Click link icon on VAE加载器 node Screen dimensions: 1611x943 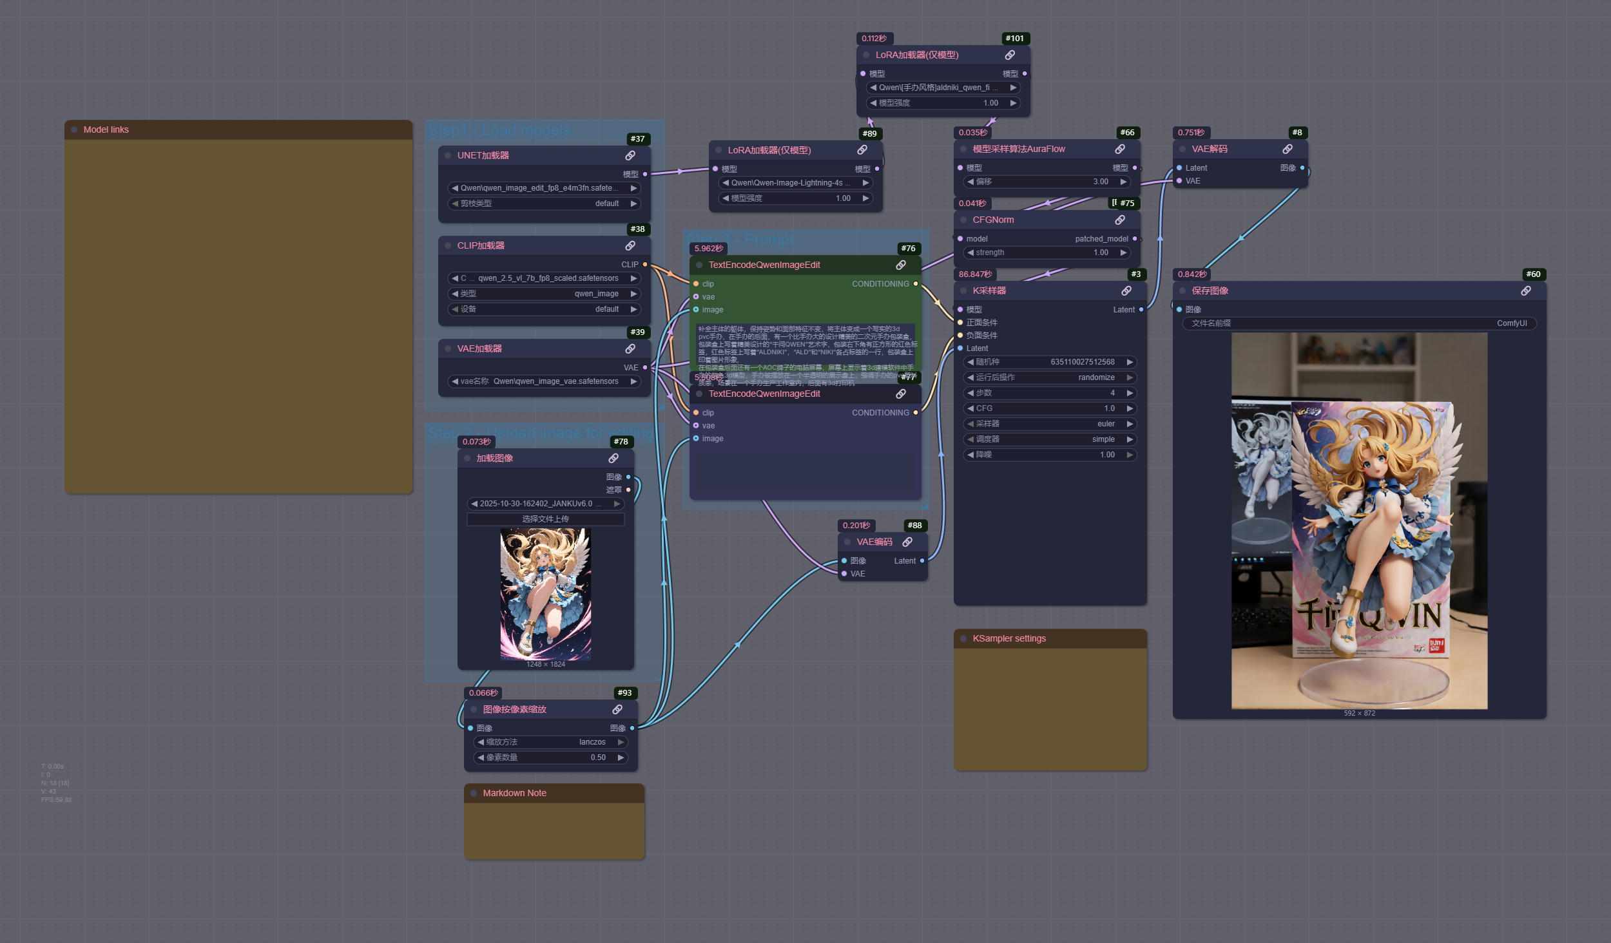click(630, 348)
